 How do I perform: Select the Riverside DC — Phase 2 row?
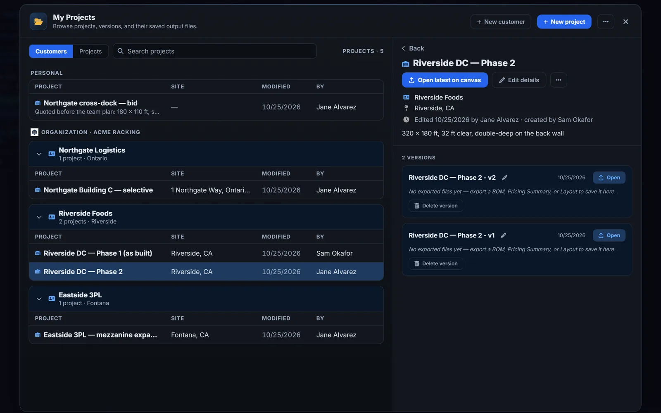tap(206, 272)
